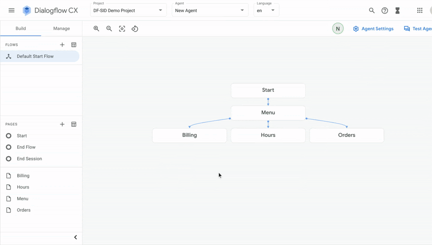Click the Start node on canvas

coord(268,91)
